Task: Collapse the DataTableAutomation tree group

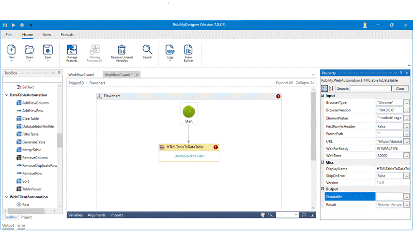Action: click(x=6, y=95)
